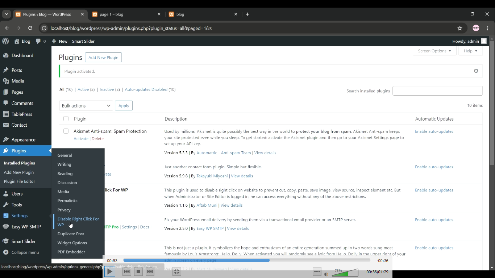The height and width of the screenshot is (278, 495).
Task: Filter plugins by Active (8)
Action: [x=86, y=89]
